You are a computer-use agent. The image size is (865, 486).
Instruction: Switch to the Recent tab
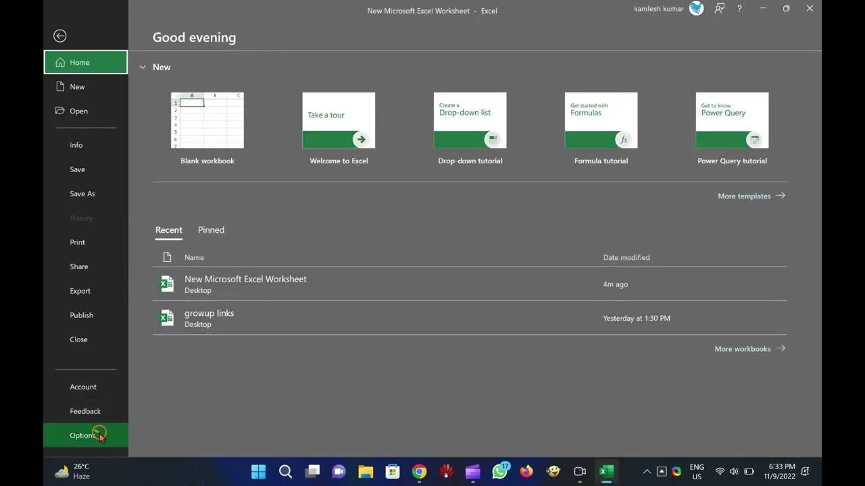coord(169,230)
